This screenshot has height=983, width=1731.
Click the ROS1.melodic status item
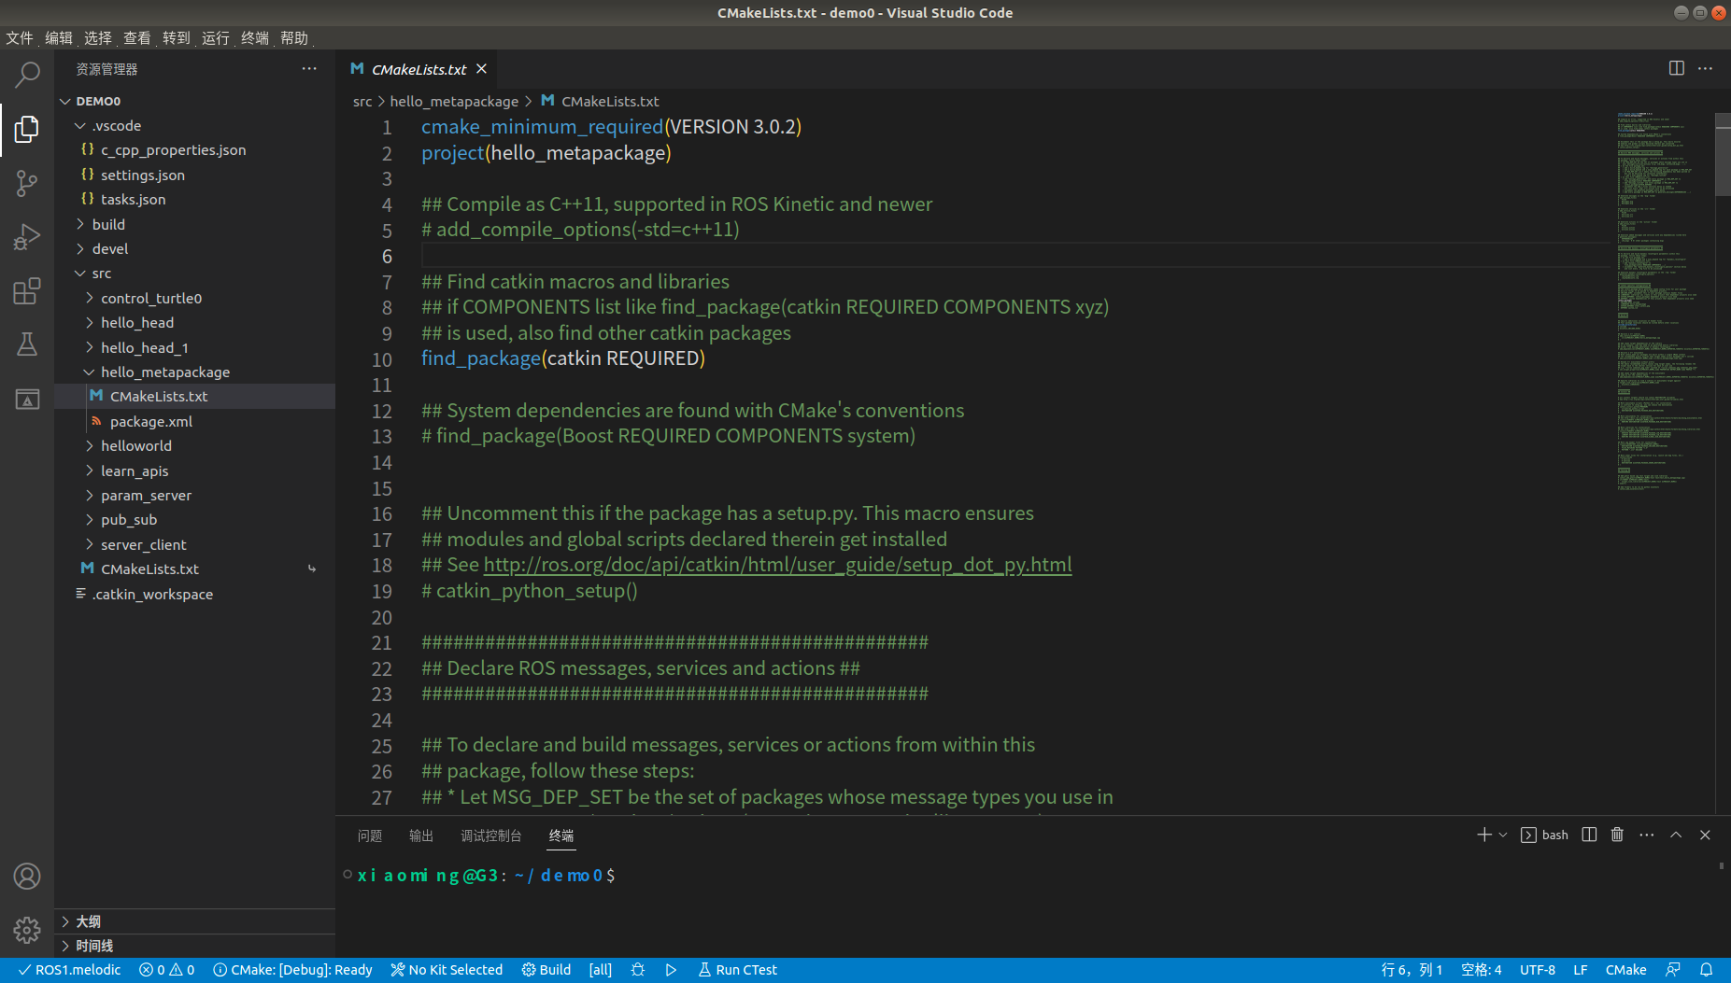tap(70, 970)
